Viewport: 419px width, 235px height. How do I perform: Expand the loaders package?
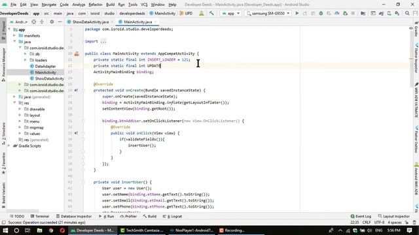(x=26, y=60)
